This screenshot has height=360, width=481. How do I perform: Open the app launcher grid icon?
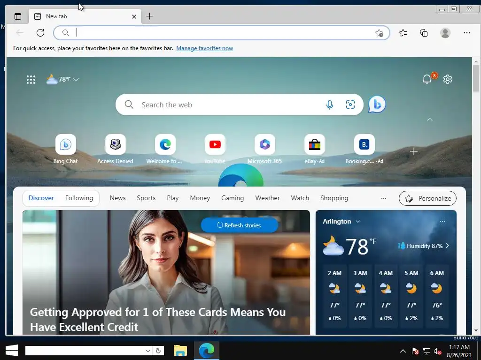pos(31,80)
